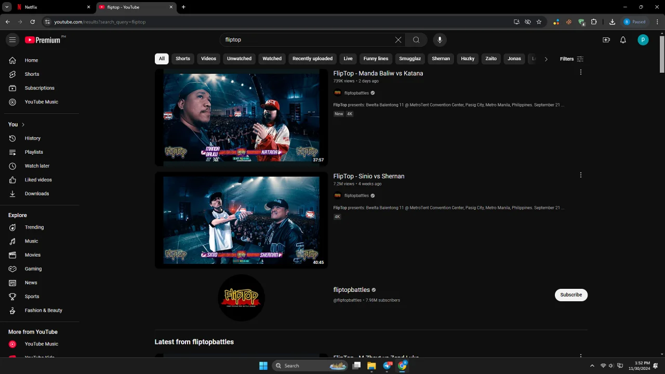Open Chrome downloads icon
Image resolution: width=665 pixels, height=374 pixels.
612,22
